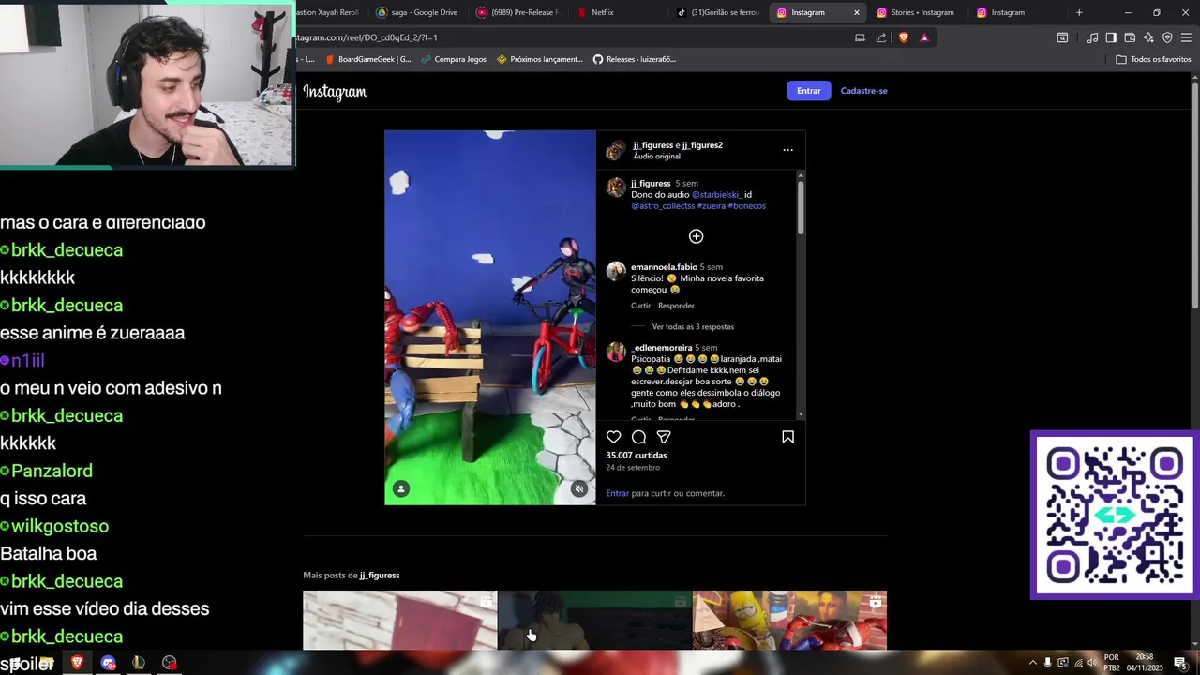Save the post with bookmark icon

pyautogui.click(x=787, y=437)
